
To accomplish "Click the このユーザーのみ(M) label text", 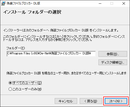I will point(27,89).
